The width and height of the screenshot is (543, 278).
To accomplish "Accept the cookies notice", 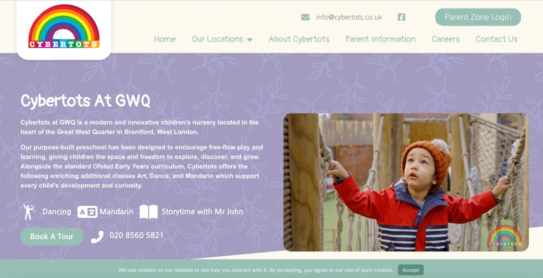I will click(411, 270).
